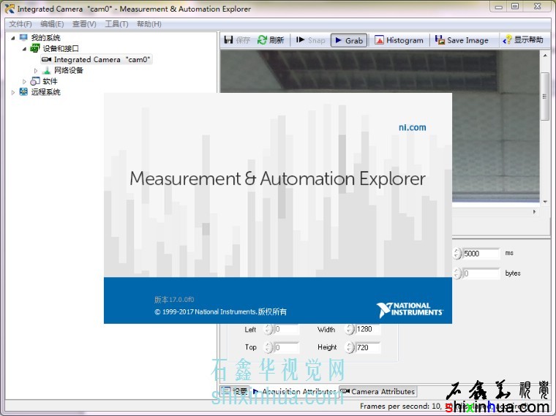Expand the 软件 tree node

tap(24, 81)
